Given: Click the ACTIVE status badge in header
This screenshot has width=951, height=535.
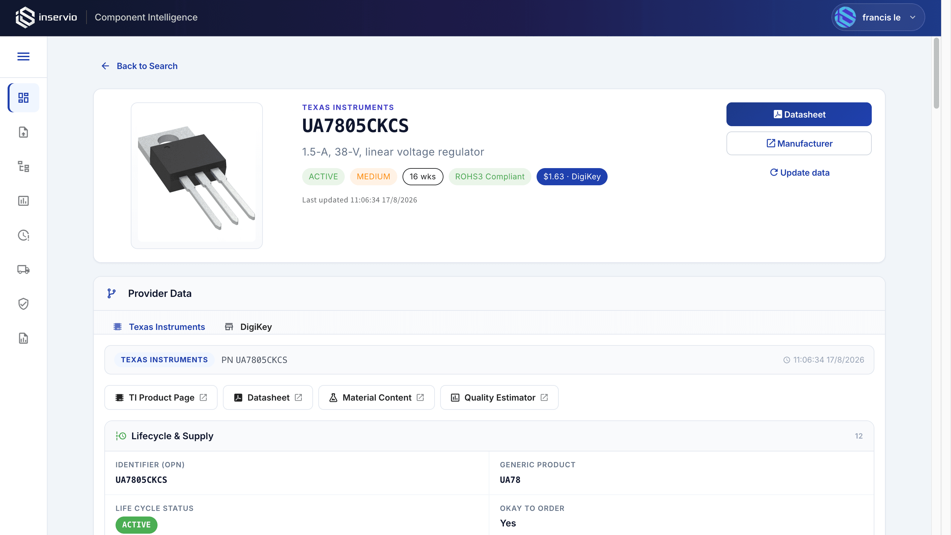Looking at the screenshot, I should coord(323,177).
